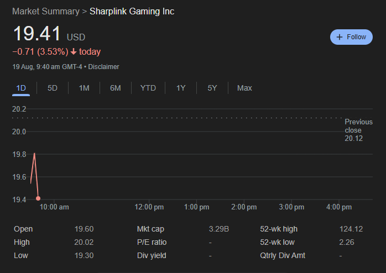Select the 1D time range tab

pos(21,88)
